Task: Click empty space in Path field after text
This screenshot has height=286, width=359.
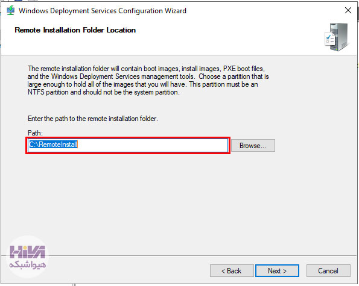Action: [x=152, y=145]
